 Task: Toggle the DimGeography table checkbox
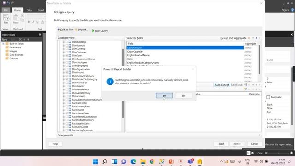(x=67, y=65)
